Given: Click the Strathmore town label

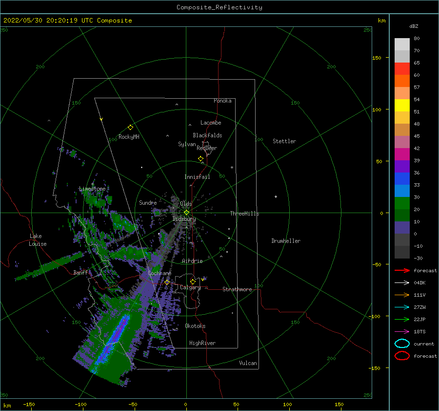Looking at the screenshot, I should tap(237, 289).
